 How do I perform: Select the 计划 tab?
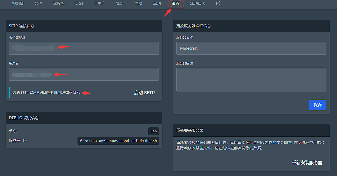[79, 4]
